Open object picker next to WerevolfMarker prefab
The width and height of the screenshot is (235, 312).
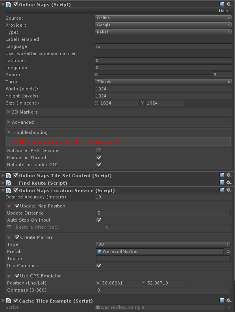228,251
